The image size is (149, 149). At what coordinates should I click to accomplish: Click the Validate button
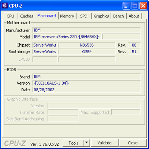click(105, 143)
